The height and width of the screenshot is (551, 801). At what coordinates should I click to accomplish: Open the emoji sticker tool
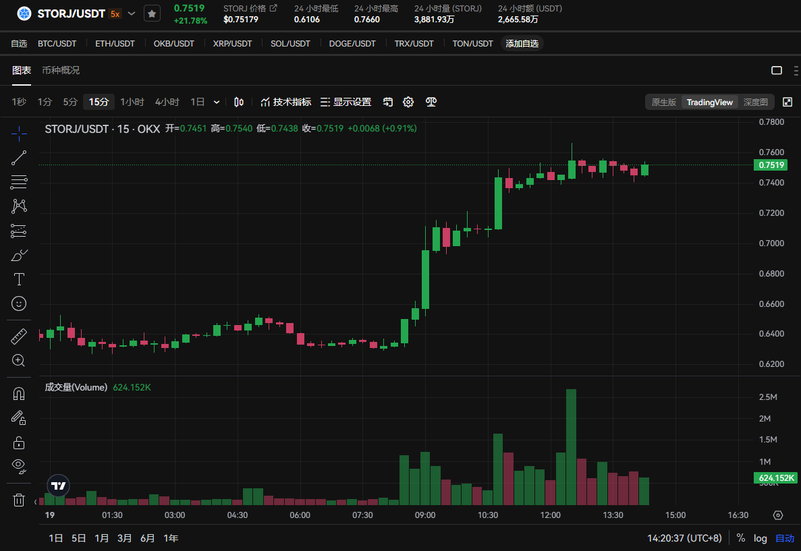pyautogui.click(x=19, y=303)
